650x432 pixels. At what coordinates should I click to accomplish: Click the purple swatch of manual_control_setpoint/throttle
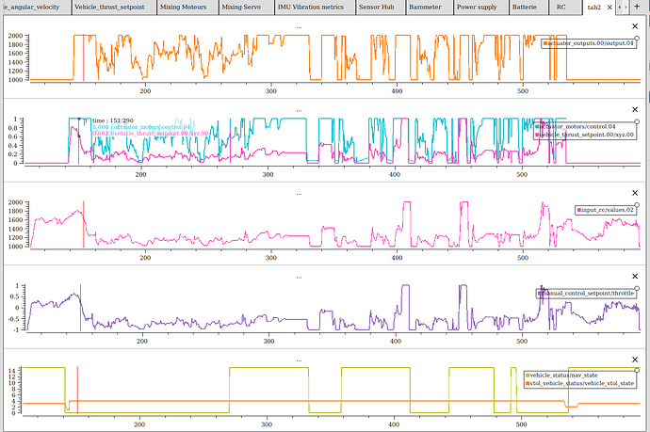540,294
